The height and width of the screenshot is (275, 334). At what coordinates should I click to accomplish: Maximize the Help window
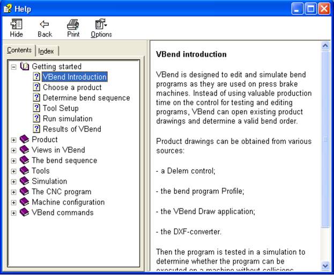coord(310,9)
